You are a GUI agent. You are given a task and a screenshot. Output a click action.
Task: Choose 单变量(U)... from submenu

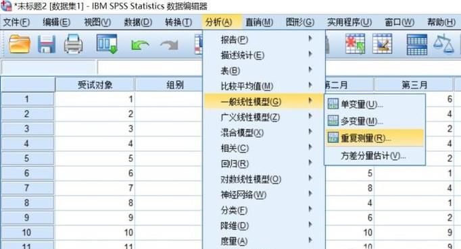click(375, 104)
